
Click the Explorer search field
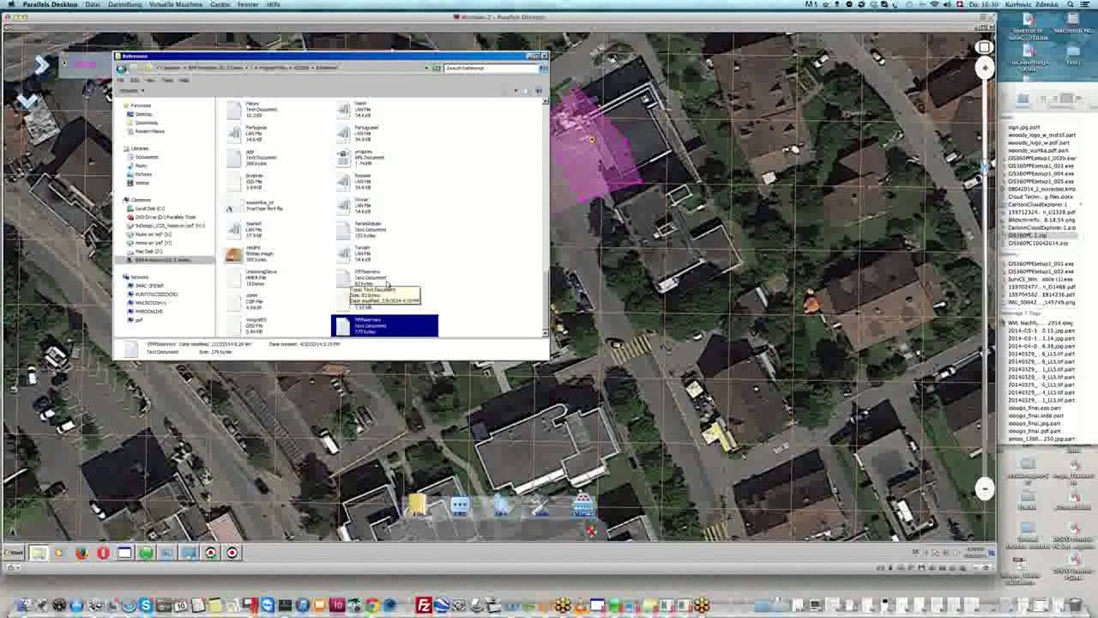click(491, 68)
